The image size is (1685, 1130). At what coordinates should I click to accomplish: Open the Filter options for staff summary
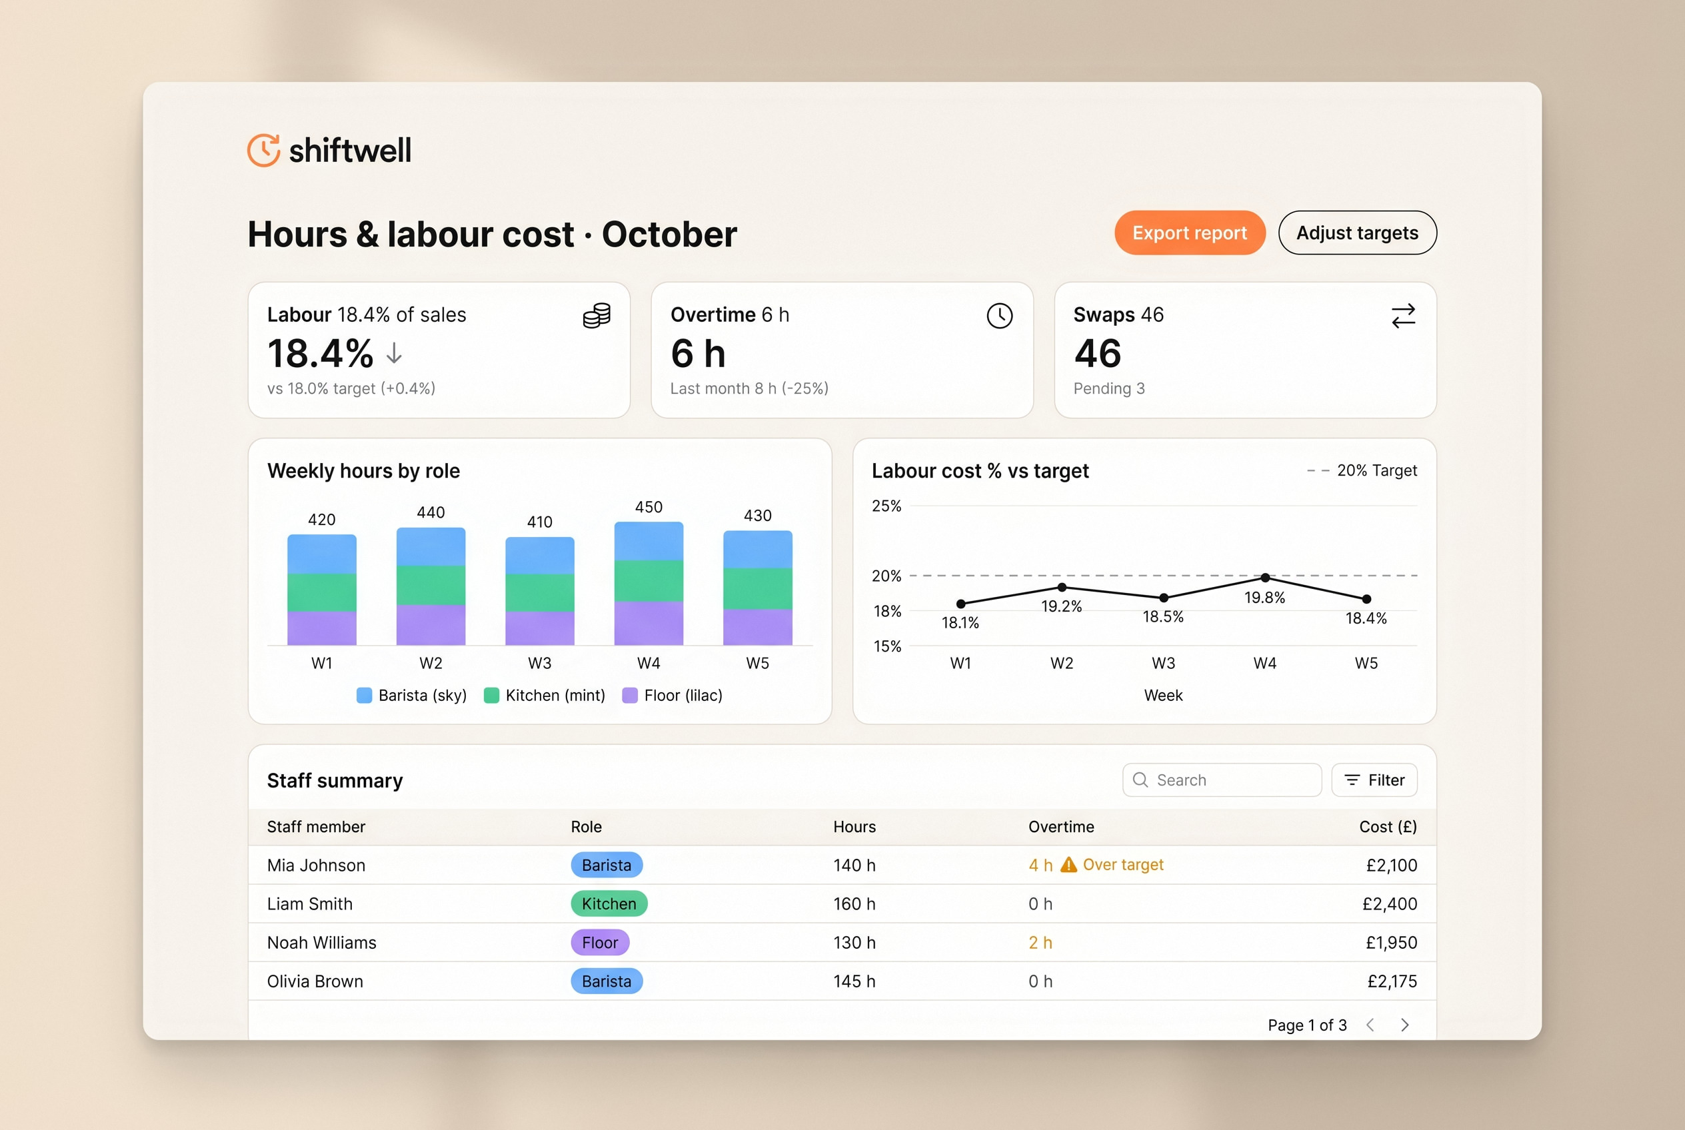[x=1374, y=780]
